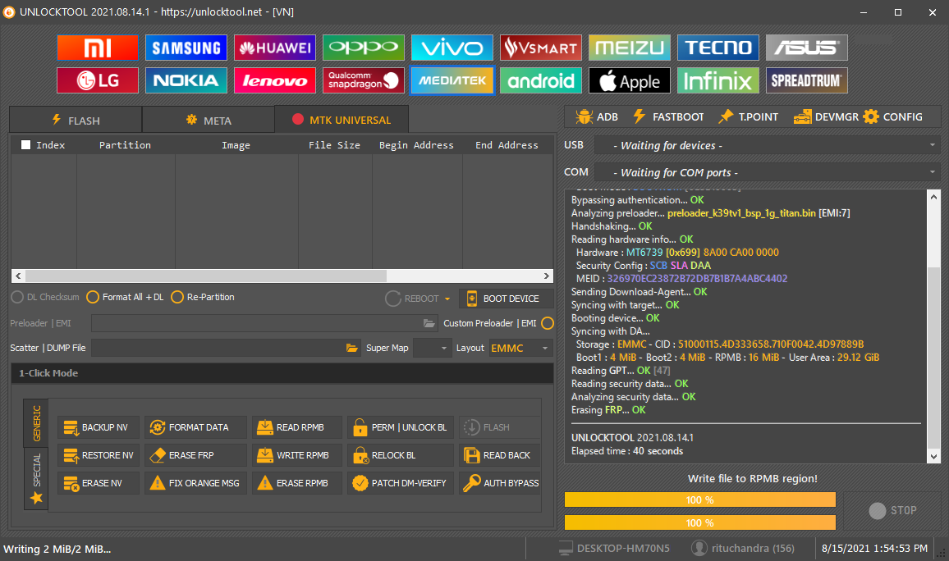This screenshot has width=949, height=561.
Task: Click the upper 100 % progress bar
Action: pos(700,500)
